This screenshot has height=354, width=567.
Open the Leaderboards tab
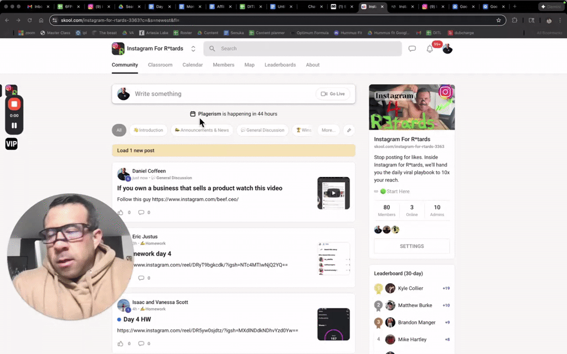[280, 65]
